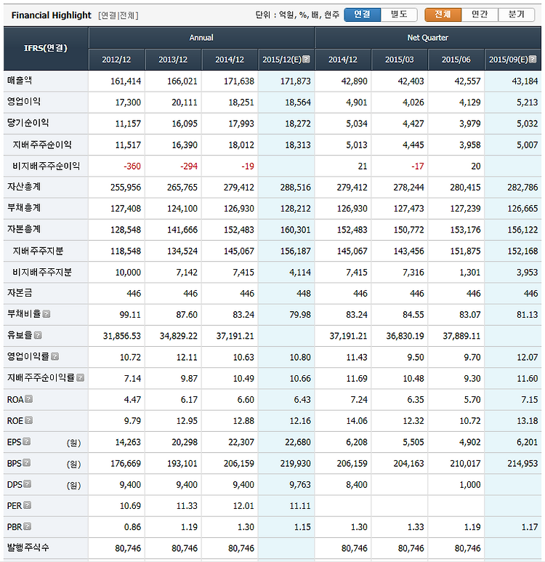
Task: Open help icon next to EPS
Action: pyautogui.click(x=26, y=441)
